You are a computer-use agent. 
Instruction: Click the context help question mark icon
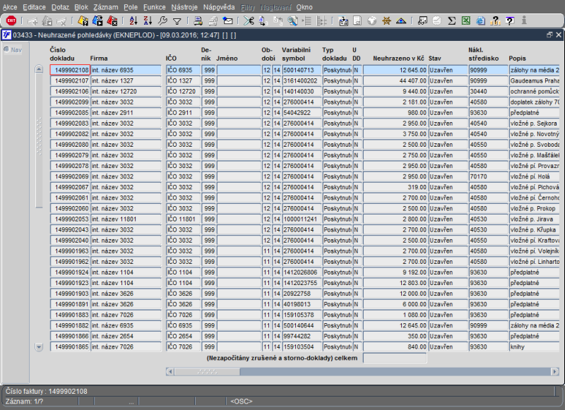click(x=510, y=21)
